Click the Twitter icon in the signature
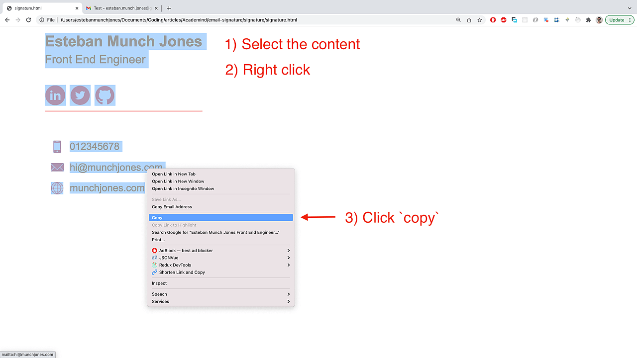637x358 pixels. point(80,95)
